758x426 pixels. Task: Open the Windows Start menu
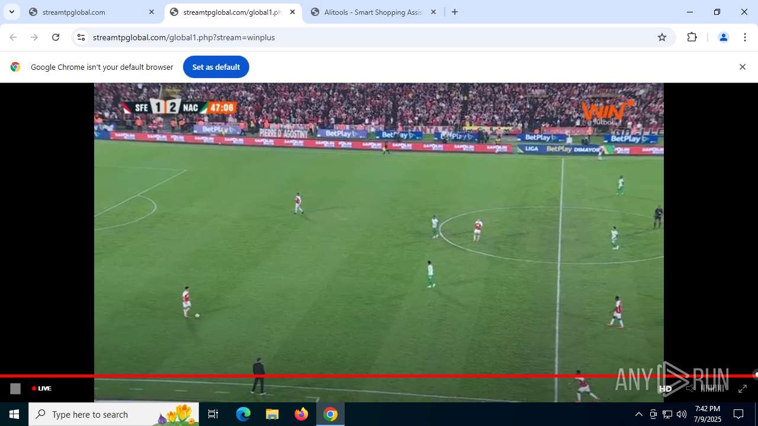14,414
